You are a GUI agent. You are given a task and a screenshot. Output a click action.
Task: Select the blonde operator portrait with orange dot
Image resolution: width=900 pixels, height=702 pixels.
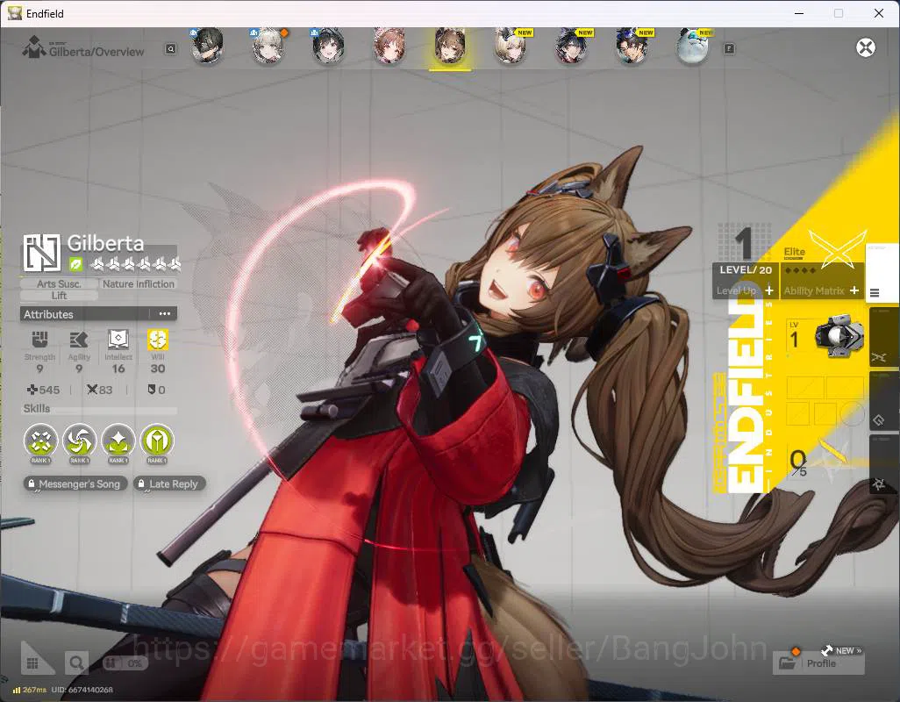[x=268, y=46]
